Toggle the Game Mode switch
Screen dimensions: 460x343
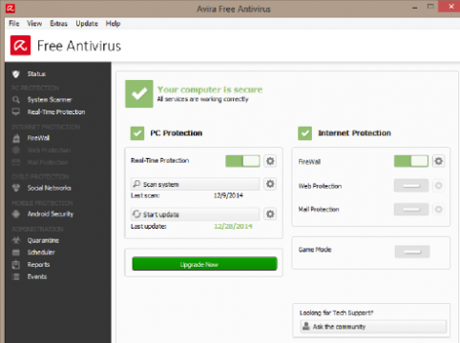tap(412, 252)
